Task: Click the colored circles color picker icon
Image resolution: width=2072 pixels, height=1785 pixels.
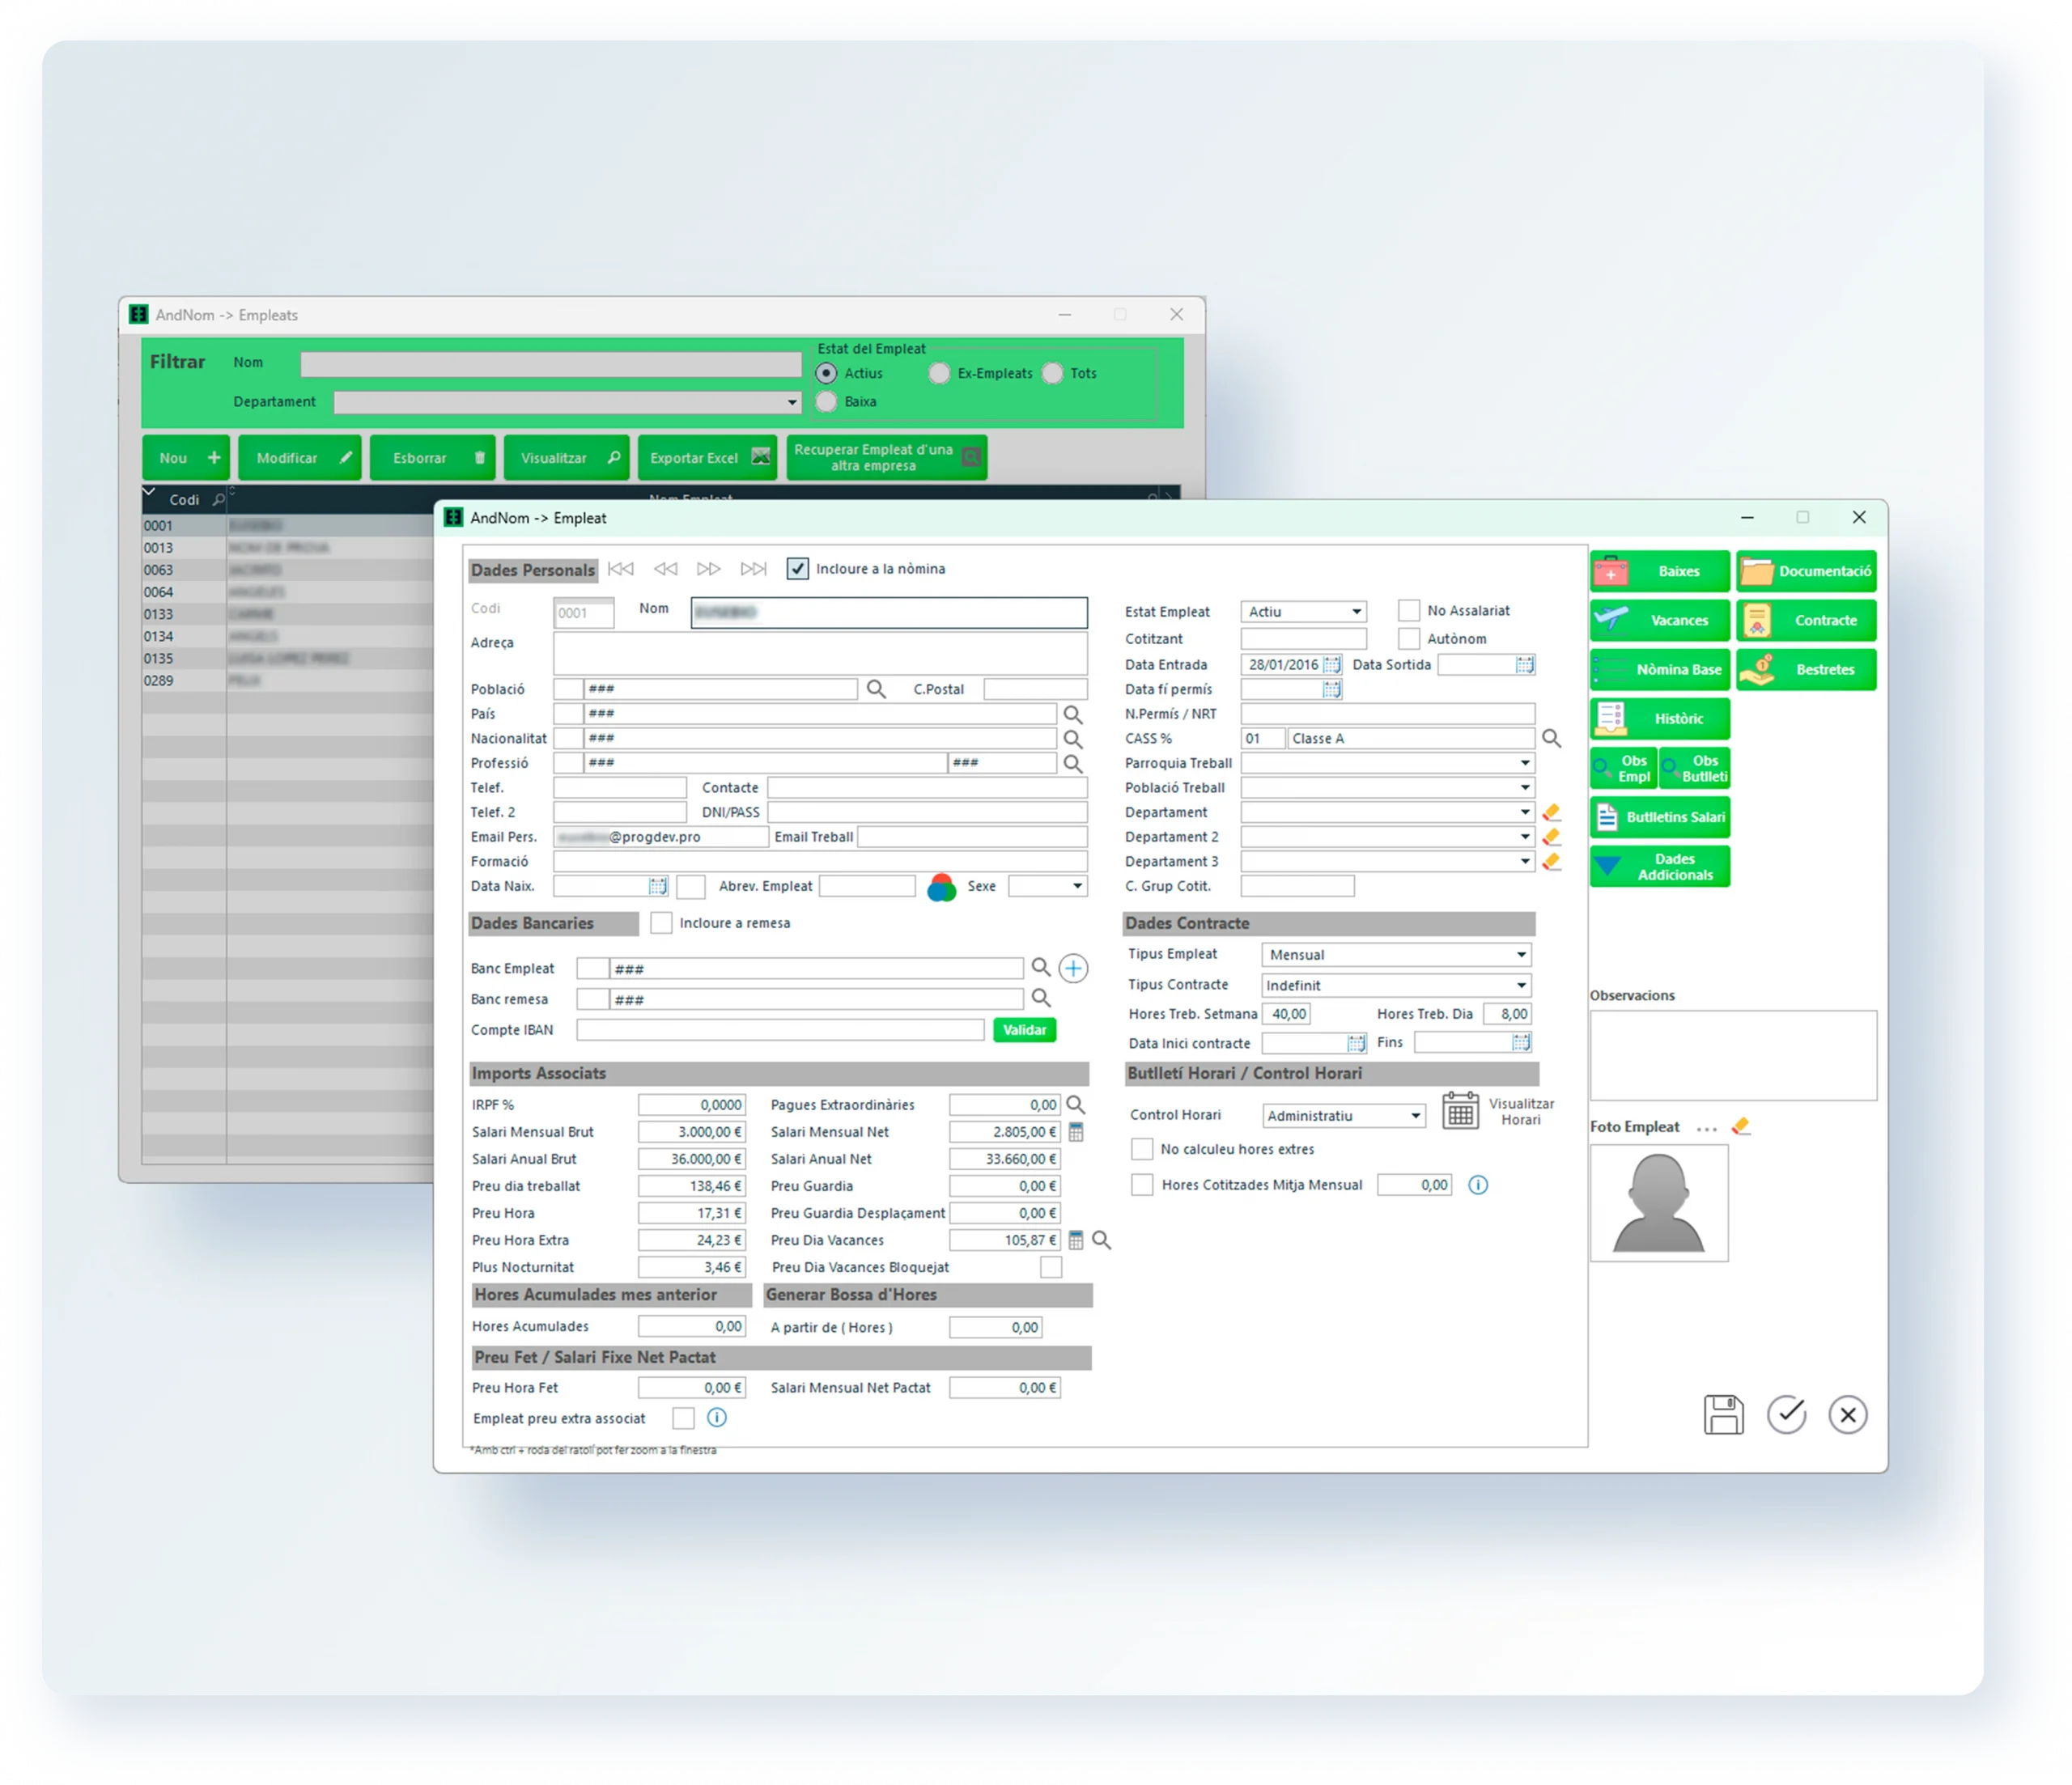Action: 941,887
